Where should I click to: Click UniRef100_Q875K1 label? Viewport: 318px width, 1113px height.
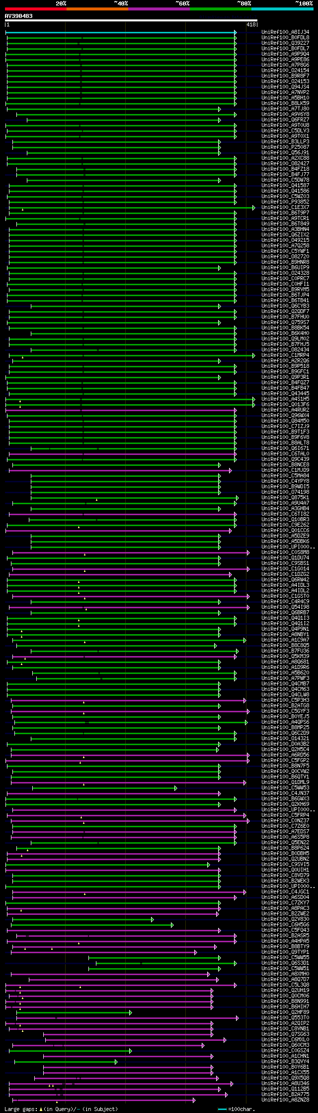coord(285,497)
